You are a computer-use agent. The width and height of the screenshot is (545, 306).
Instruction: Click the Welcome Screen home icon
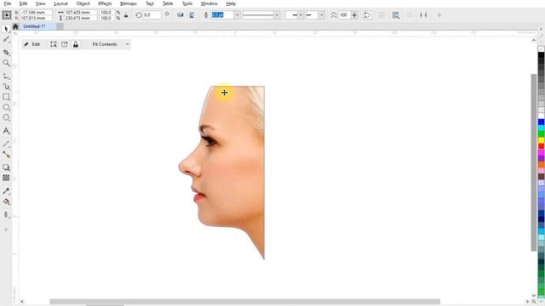click(x=15, y=26)
